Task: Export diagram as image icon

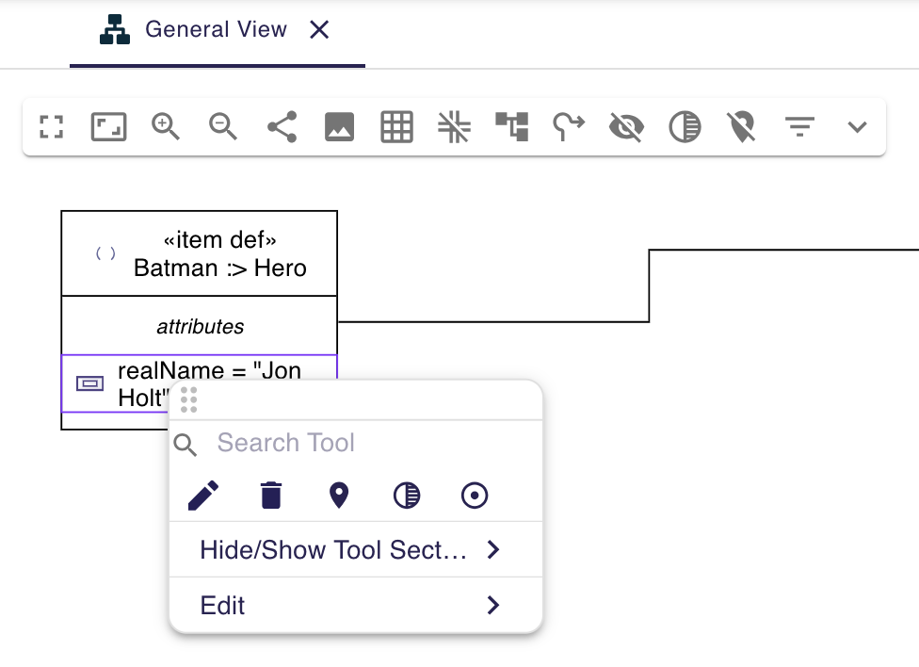Action: pos(339,126)
